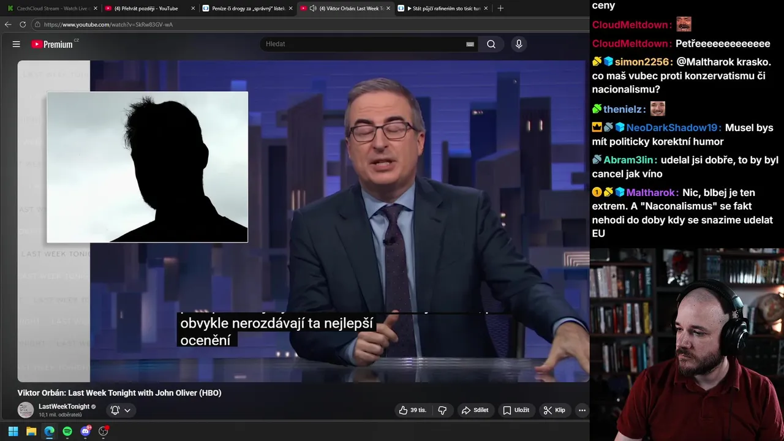Viewport: 784px width, 441px height.
Task: Click the Viktor Orbán video title
Action: pyautogui.click(x=119, y=393)
